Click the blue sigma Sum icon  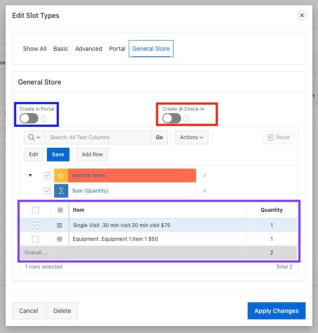click(61, 191)
